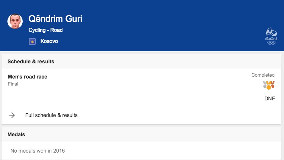Click the Olympic rings under Rio 2016
284x160 pixels.
271,43
